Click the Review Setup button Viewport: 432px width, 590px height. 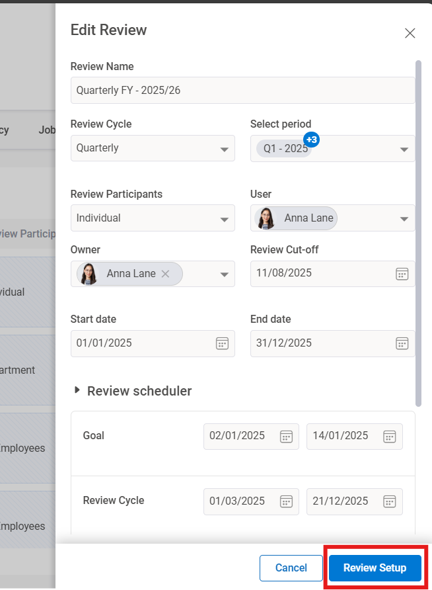[x=375, y=568]
